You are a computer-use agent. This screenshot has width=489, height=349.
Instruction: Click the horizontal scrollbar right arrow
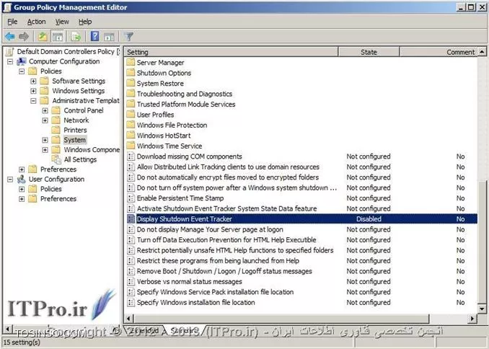pyautogui.click(x=472, y=319)
